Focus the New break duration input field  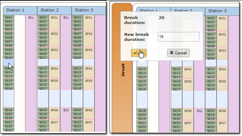(178, 37)
